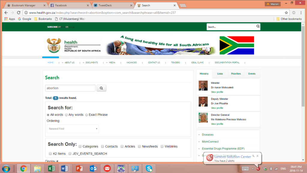The height and width of the screenshot is (173, 307).
Task: Enable the Articles checkbox
Action: pos(122,147)
